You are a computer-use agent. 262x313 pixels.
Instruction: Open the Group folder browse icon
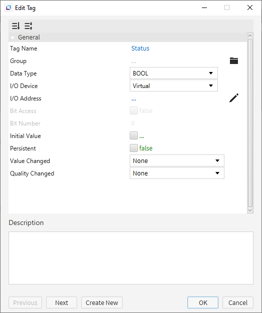[234, 60]
